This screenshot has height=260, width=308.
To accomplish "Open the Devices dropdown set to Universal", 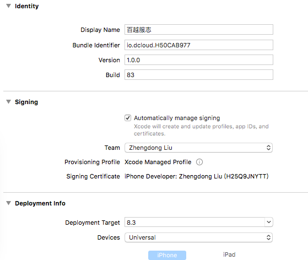I will pos(198,237).
